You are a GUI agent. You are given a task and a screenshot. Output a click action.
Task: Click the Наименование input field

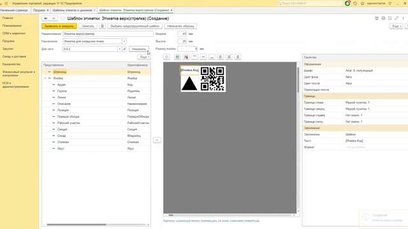click(x=108, y=34)
